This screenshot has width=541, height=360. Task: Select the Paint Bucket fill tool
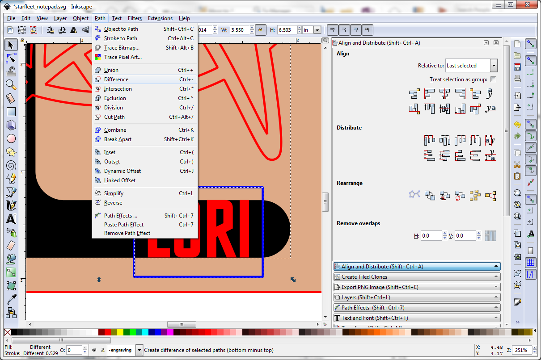(11, 259)
